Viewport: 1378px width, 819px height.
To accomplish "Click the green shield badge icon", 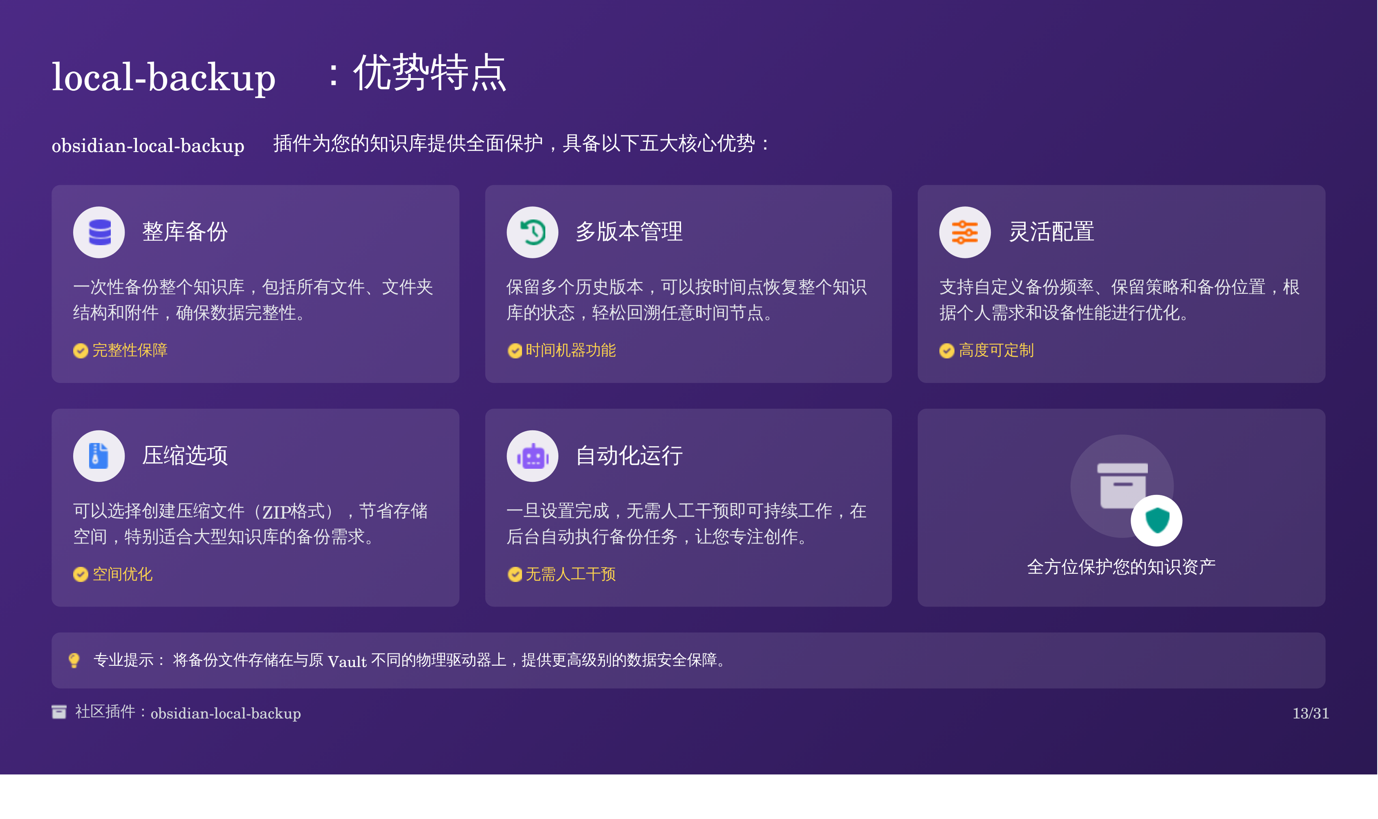I will (1157, 520).
